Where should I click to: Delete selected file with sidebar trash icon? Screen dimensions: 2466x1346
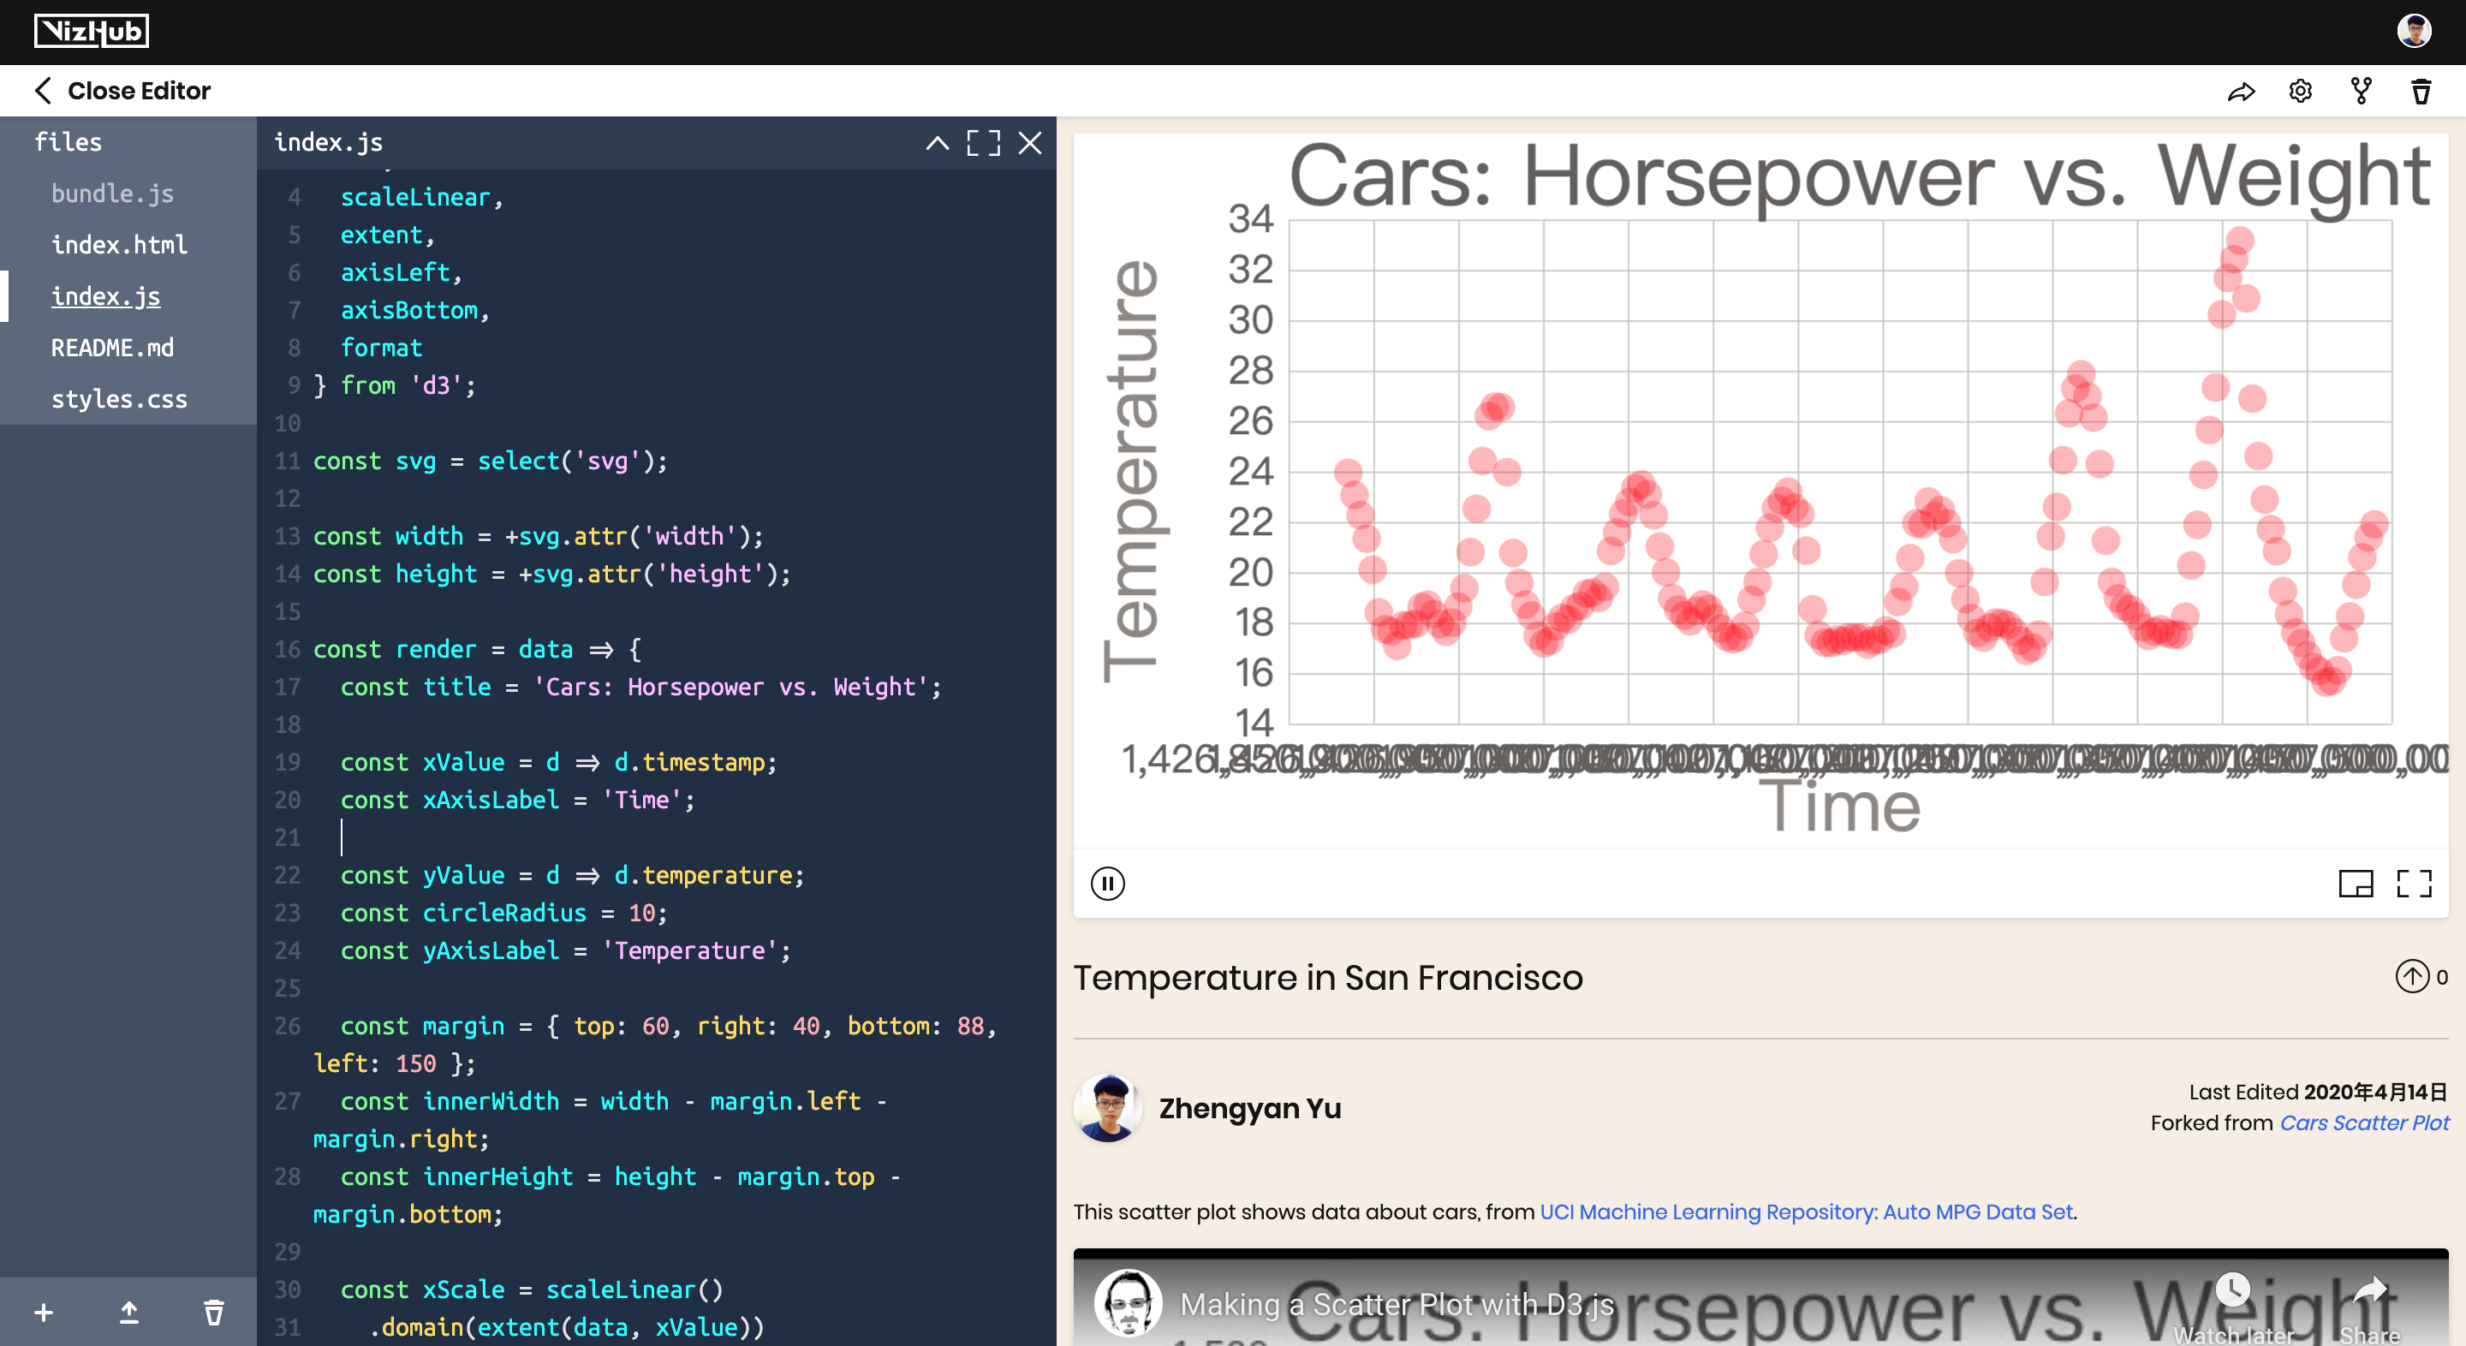214,1312
